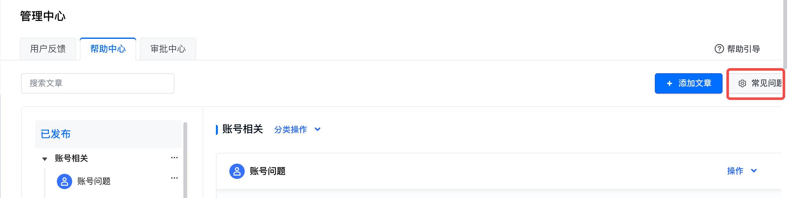
Task: Click the gear icon beside 常见问题
Action: coord(742,83)
